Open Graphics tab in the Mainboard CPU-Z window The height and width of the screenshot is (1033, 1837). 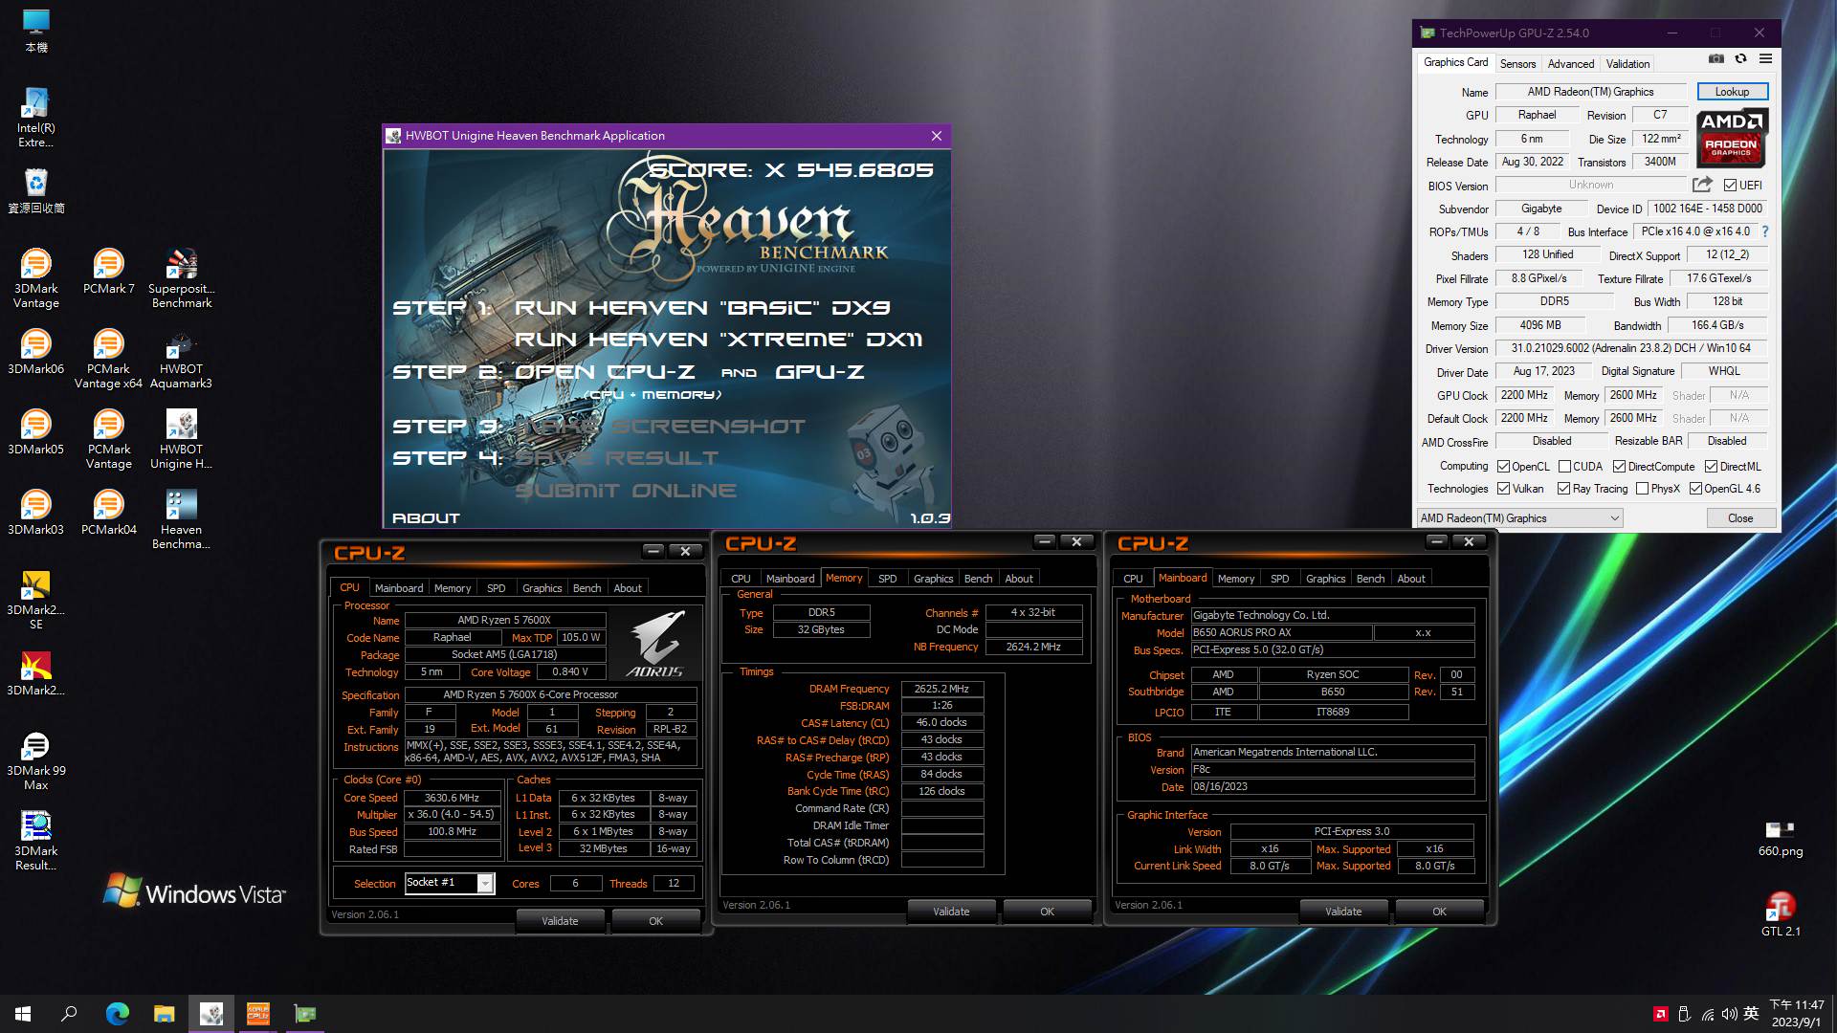(x=1325, y=579)
